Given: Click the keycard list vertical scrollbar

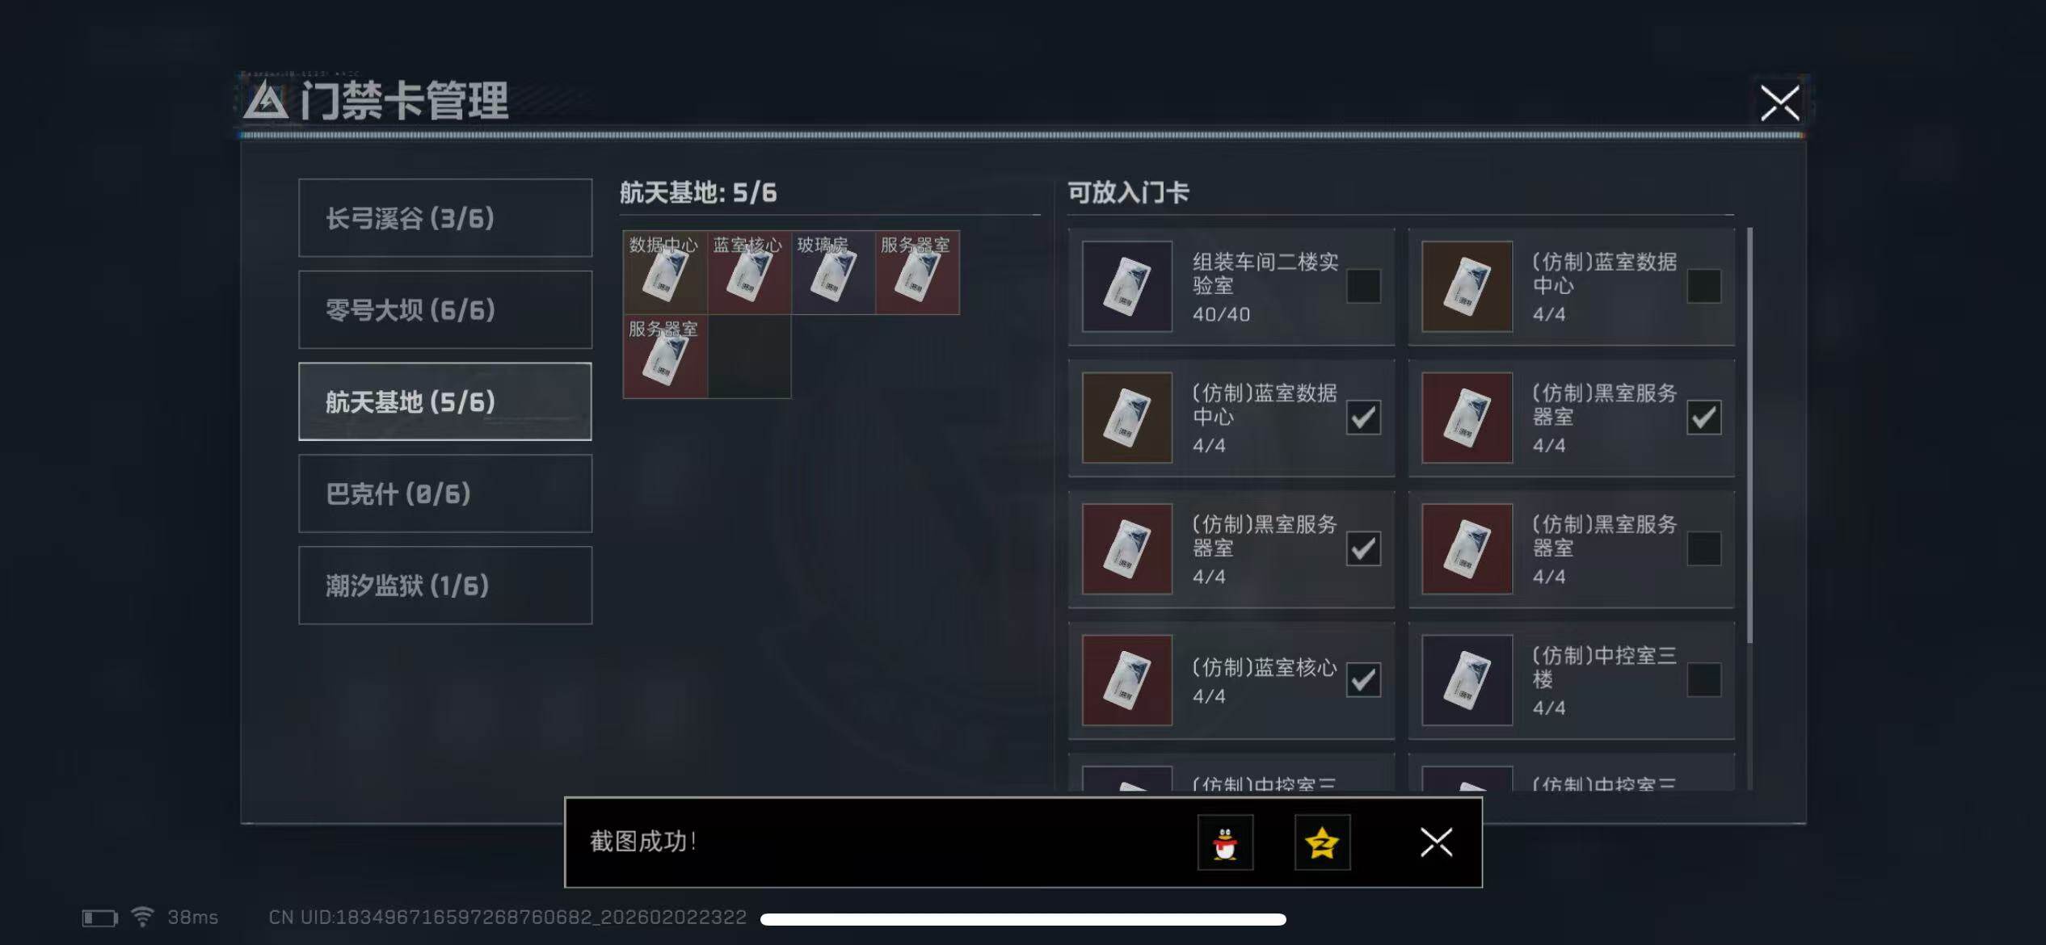Looking at the screenshot, I should pyautogui.click(x=1749, y=436).
